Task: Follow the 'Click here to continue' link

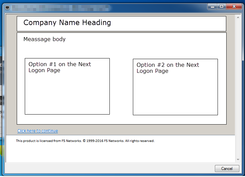Action: click(x=37, y=131)
